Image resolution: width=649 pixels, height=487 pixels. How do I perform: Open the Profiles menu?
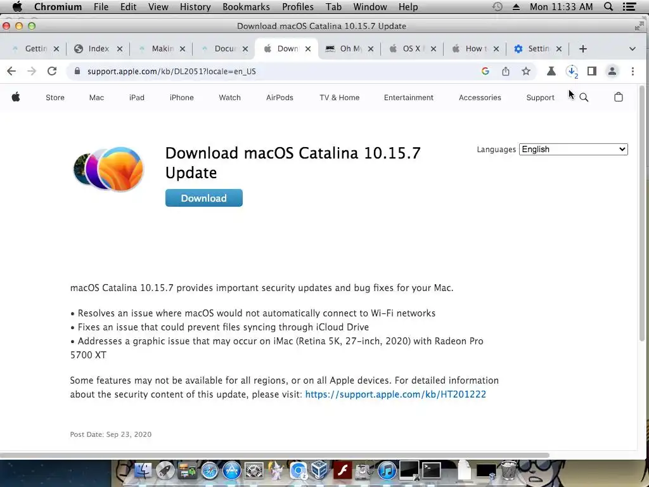(x=298, y=6)
